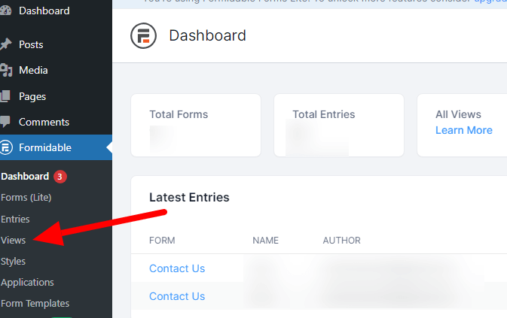The width and height of the screenshot is (507, 318).
Task: Open Forms (Lite) submenu item
Action: point(26,198)
